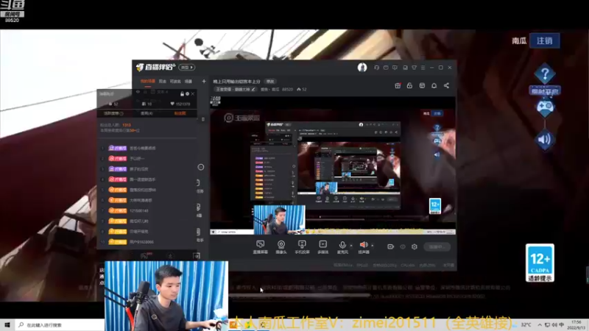The image size is (589, 331).
Task: Expand speaker options arrow
Action: coord(373,246)
